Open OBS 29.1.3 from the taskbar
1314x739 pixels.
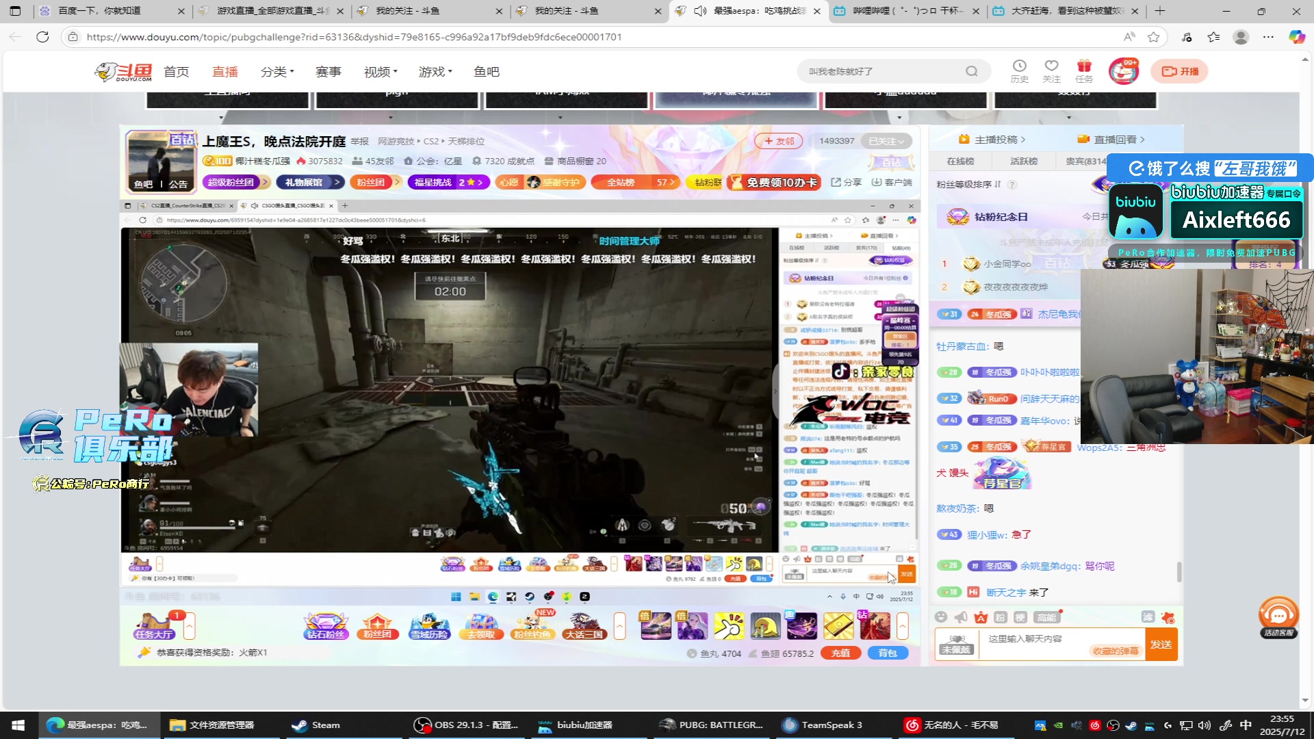467,725
